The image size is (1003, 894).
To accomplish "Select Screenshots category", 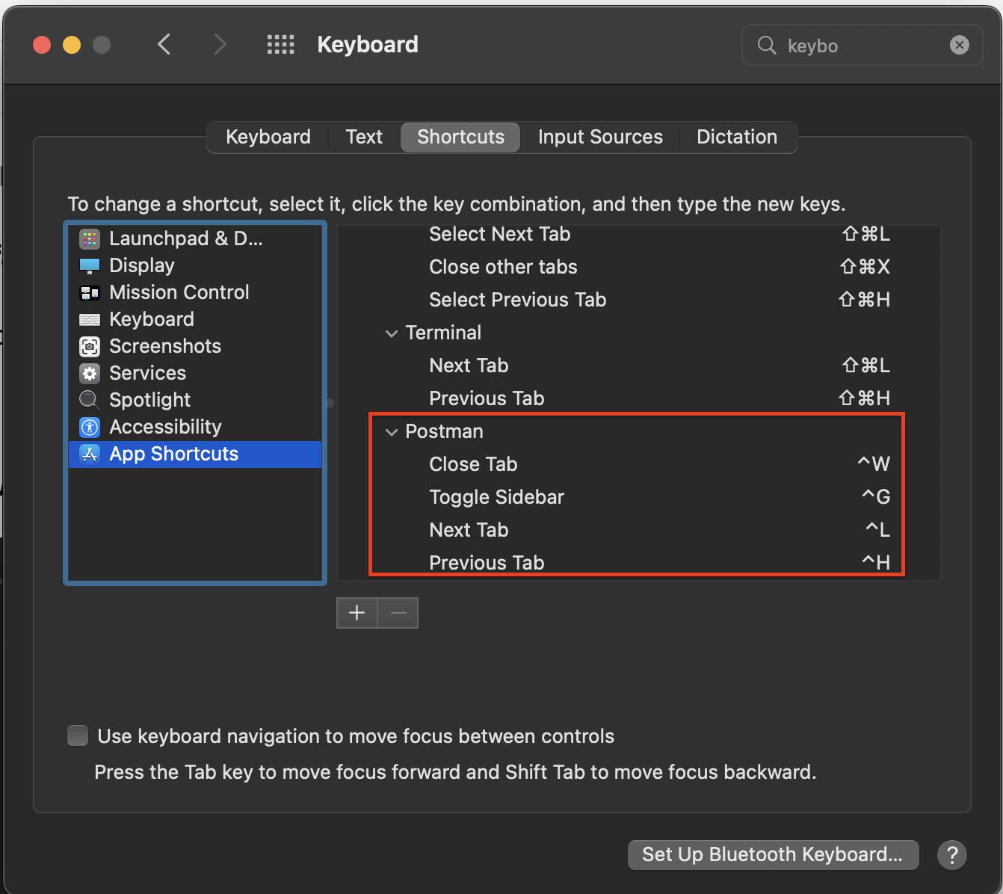I will click(x=195, y=346).
